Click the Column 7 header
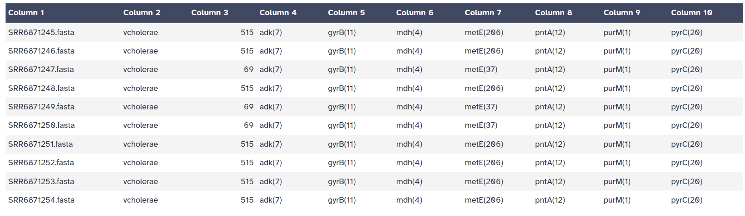Screen dimensions: 745x216 483,12
